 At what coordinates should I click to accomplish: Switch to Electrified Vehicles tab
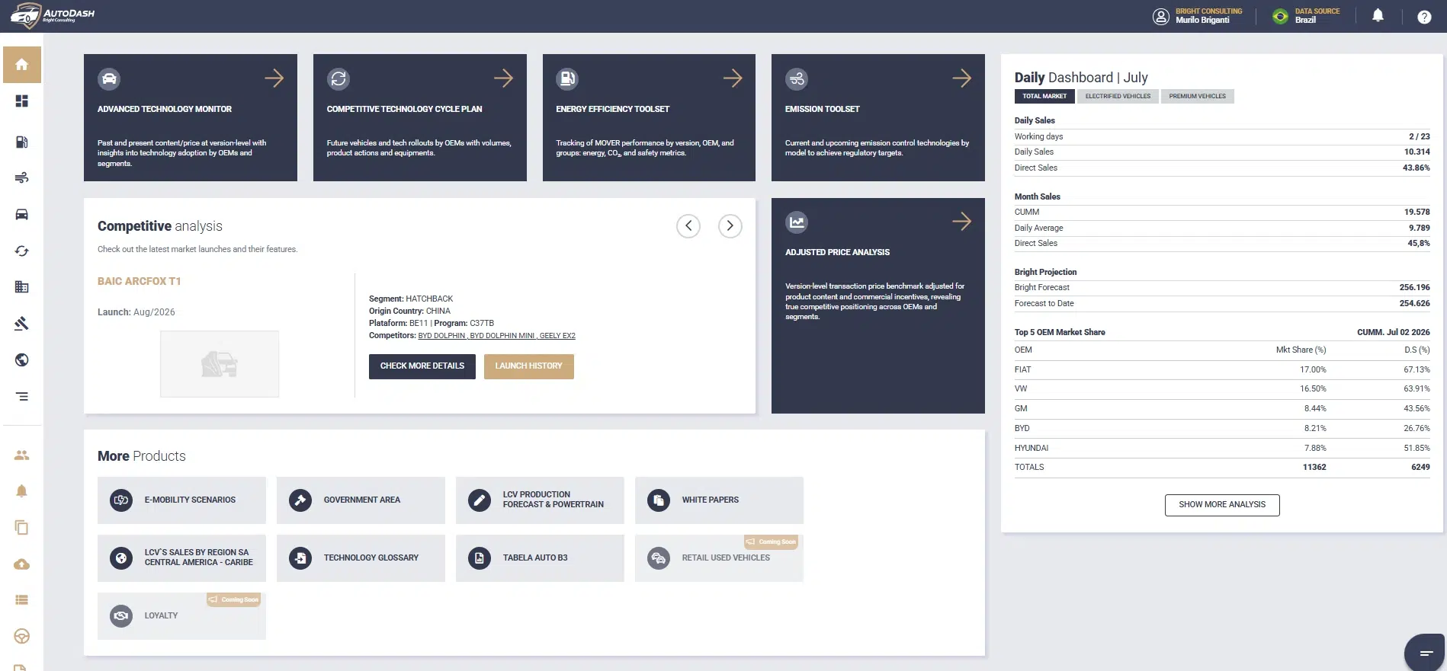(x=1118, y=96)
